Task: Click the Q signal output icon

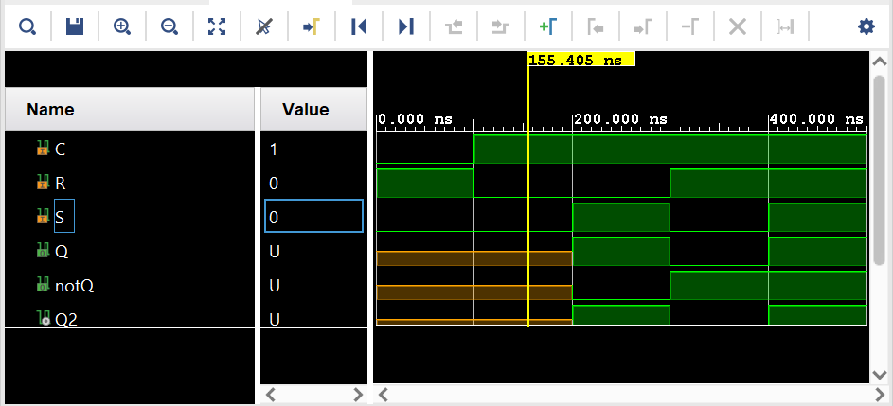Action: point(43,251)
